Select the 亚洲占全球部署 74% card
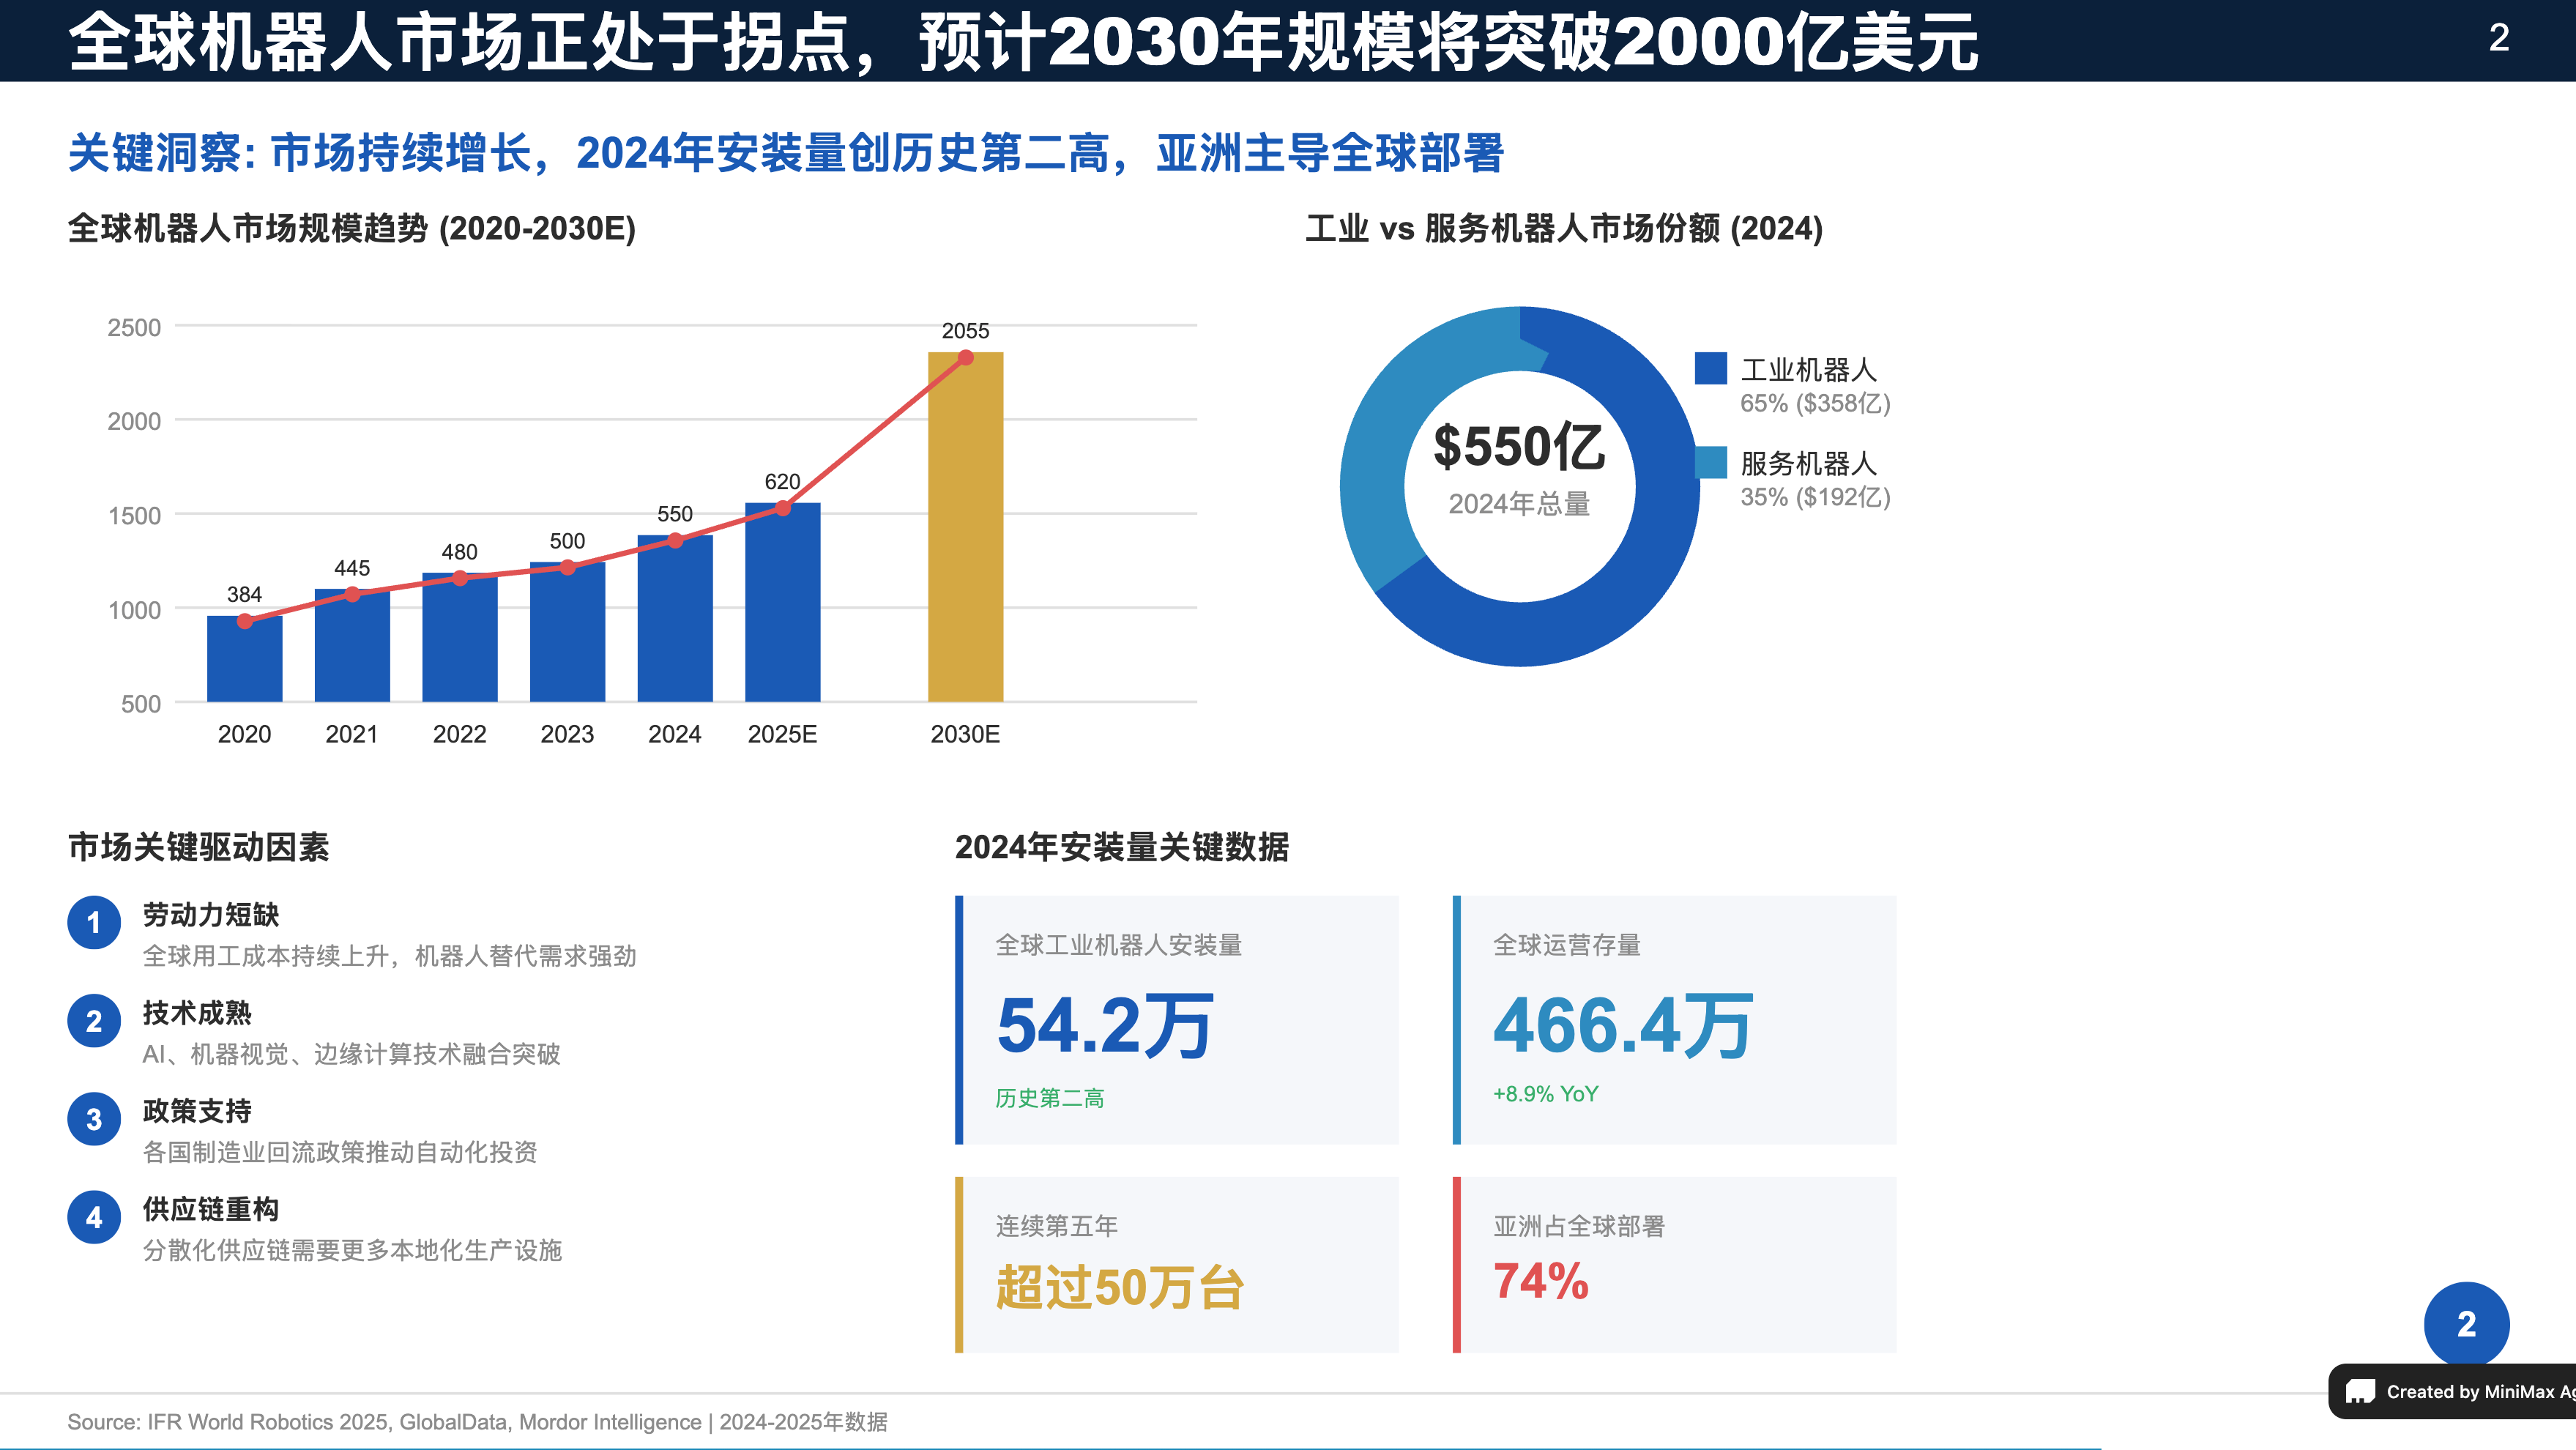This screenshot has height=1450, width=2576. [1674, 1264]
